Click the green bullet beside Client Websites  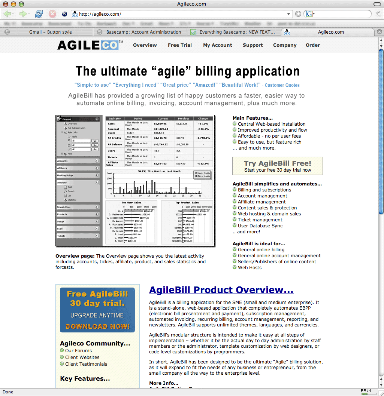click(62, 357)
